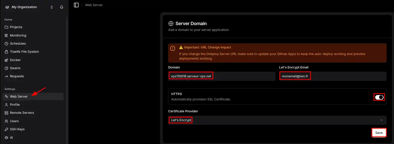The height and width of the screenshot is (144, 394).
Task: Open Traefik File System menu item
Action: [x=24, y=52]
